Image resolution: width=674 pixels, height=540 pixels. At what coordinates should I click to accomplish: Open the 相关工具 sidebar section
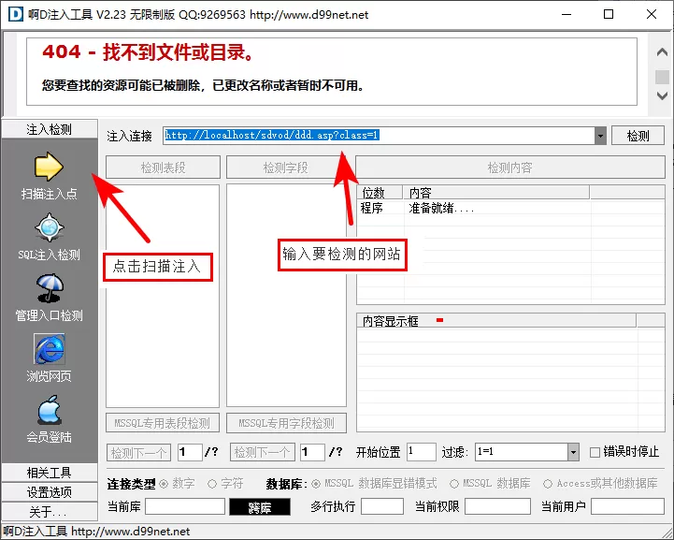click(50, 473)
